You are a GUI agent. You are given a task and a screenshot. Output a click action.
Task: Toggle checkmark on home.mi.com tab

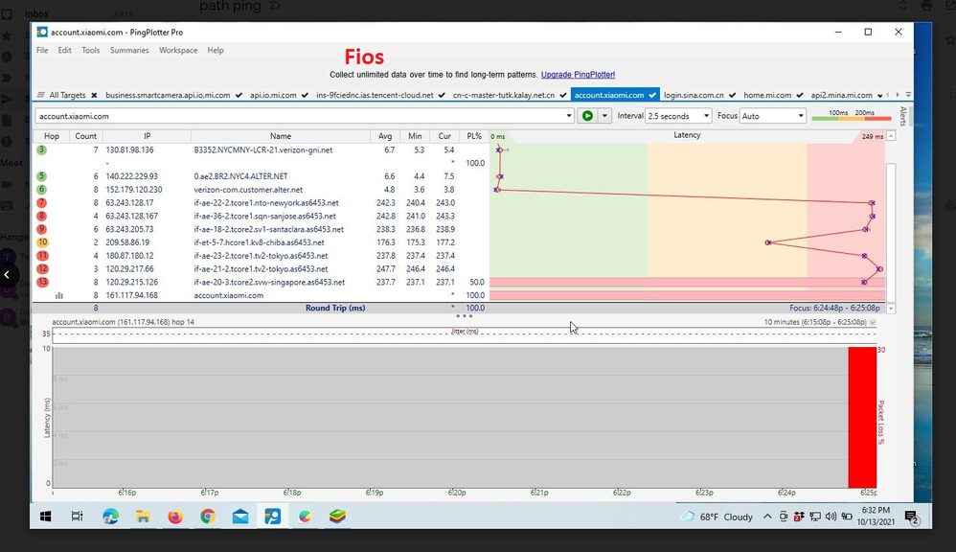coord(799,95)
